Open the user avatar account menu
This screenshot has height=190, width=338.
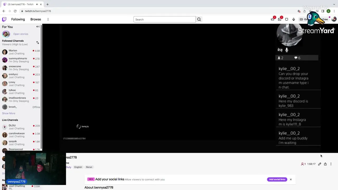pyautogui.click(x=334, y=19)
